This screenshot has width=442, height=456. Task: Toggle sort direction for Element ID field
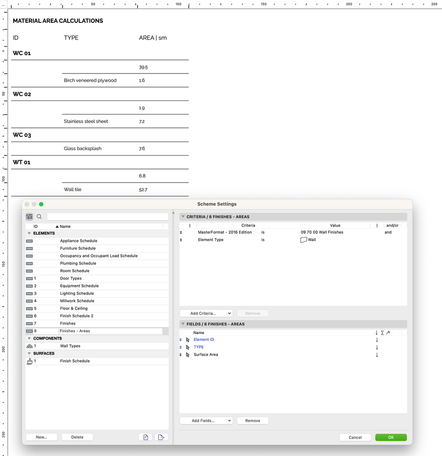[x=377, y=340]
